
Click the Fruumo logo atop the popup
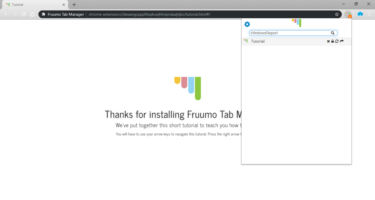(x=296, y=23)
